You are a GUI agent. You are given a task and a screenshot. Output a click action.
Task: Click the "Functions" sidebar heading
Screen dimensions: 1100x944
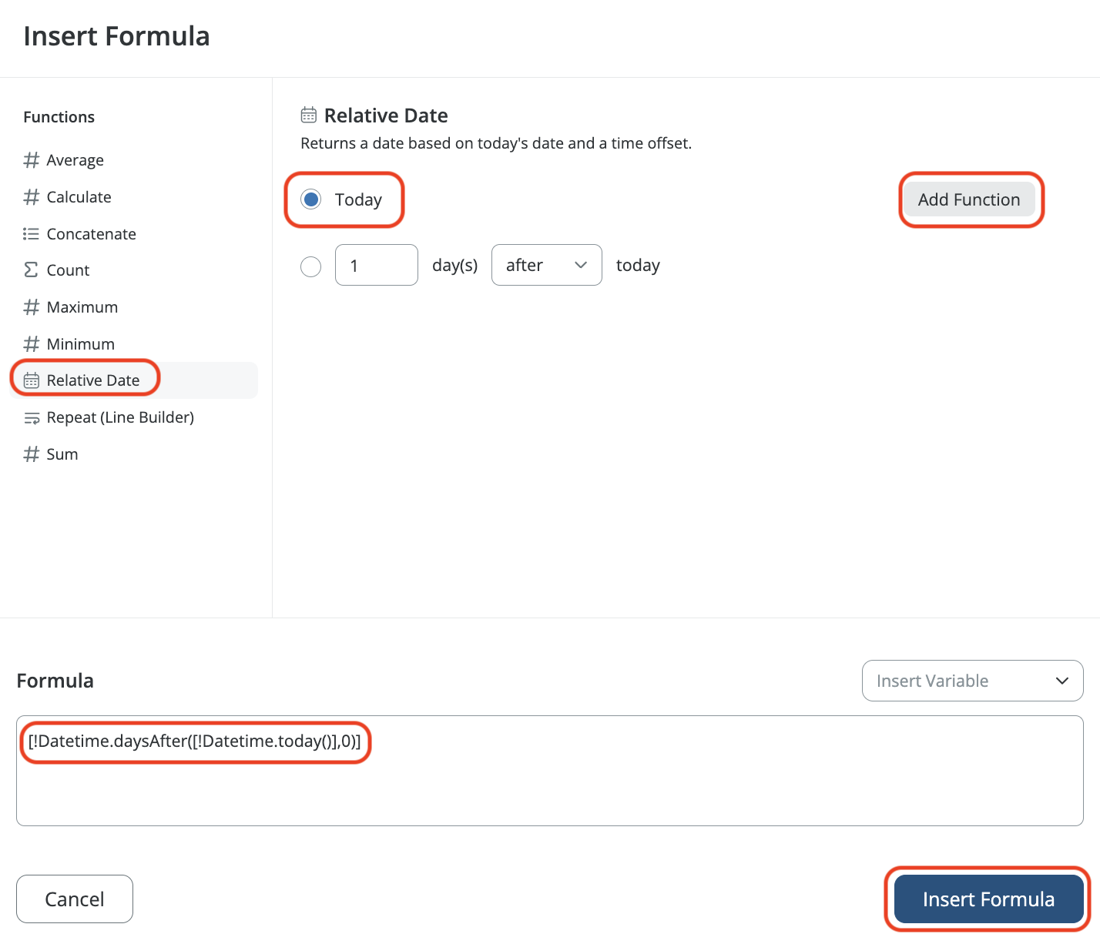59,117
